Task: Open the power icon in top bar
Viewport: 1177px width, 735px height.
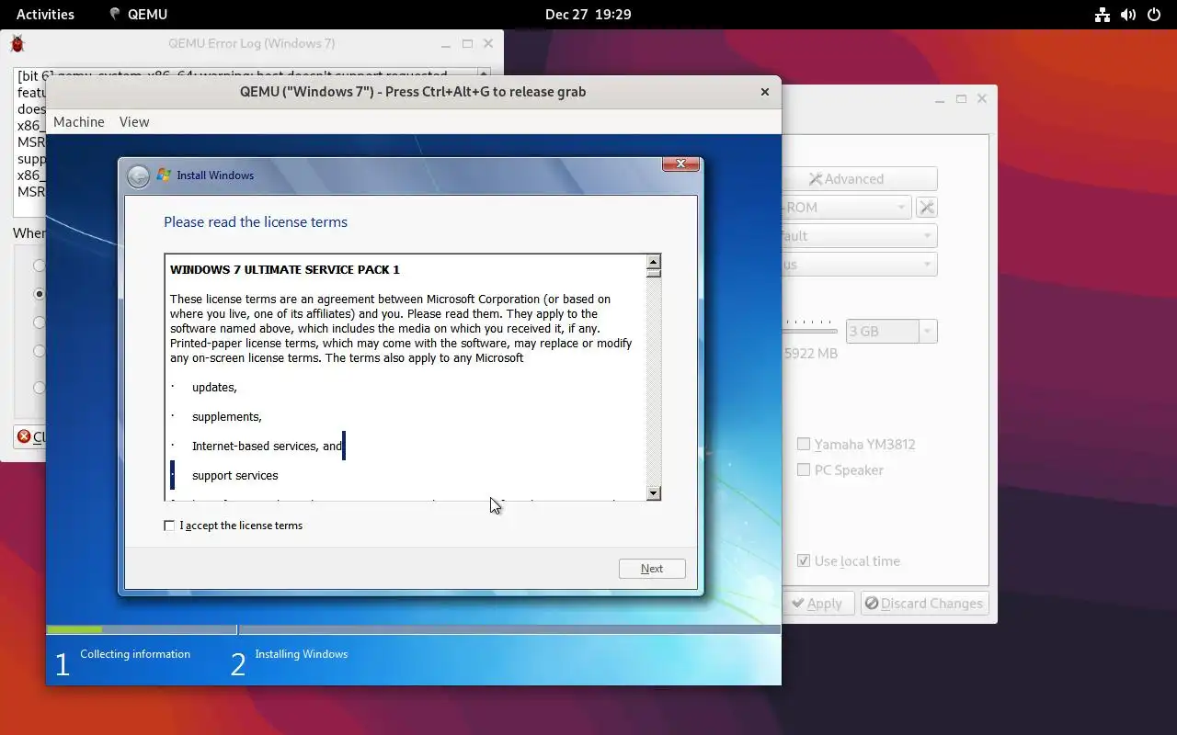Action: tap(1154, 14)
